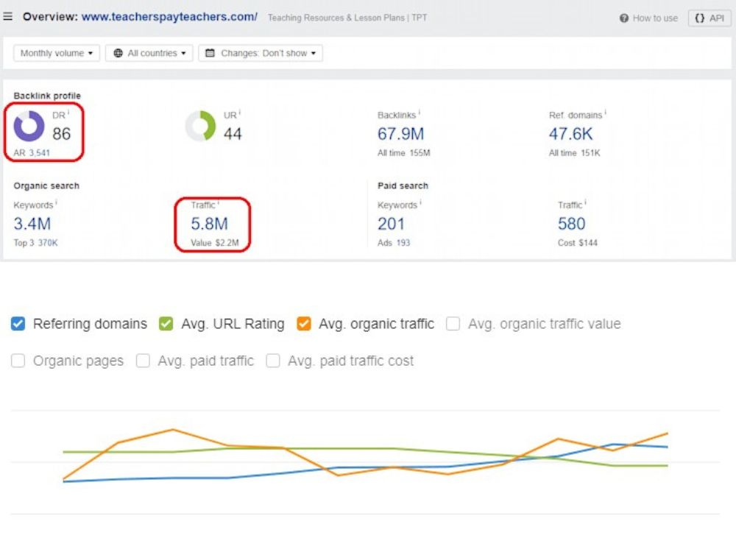Open organic Traffic value 5.8M
This screenshot has width=736, height=552.
209,224
